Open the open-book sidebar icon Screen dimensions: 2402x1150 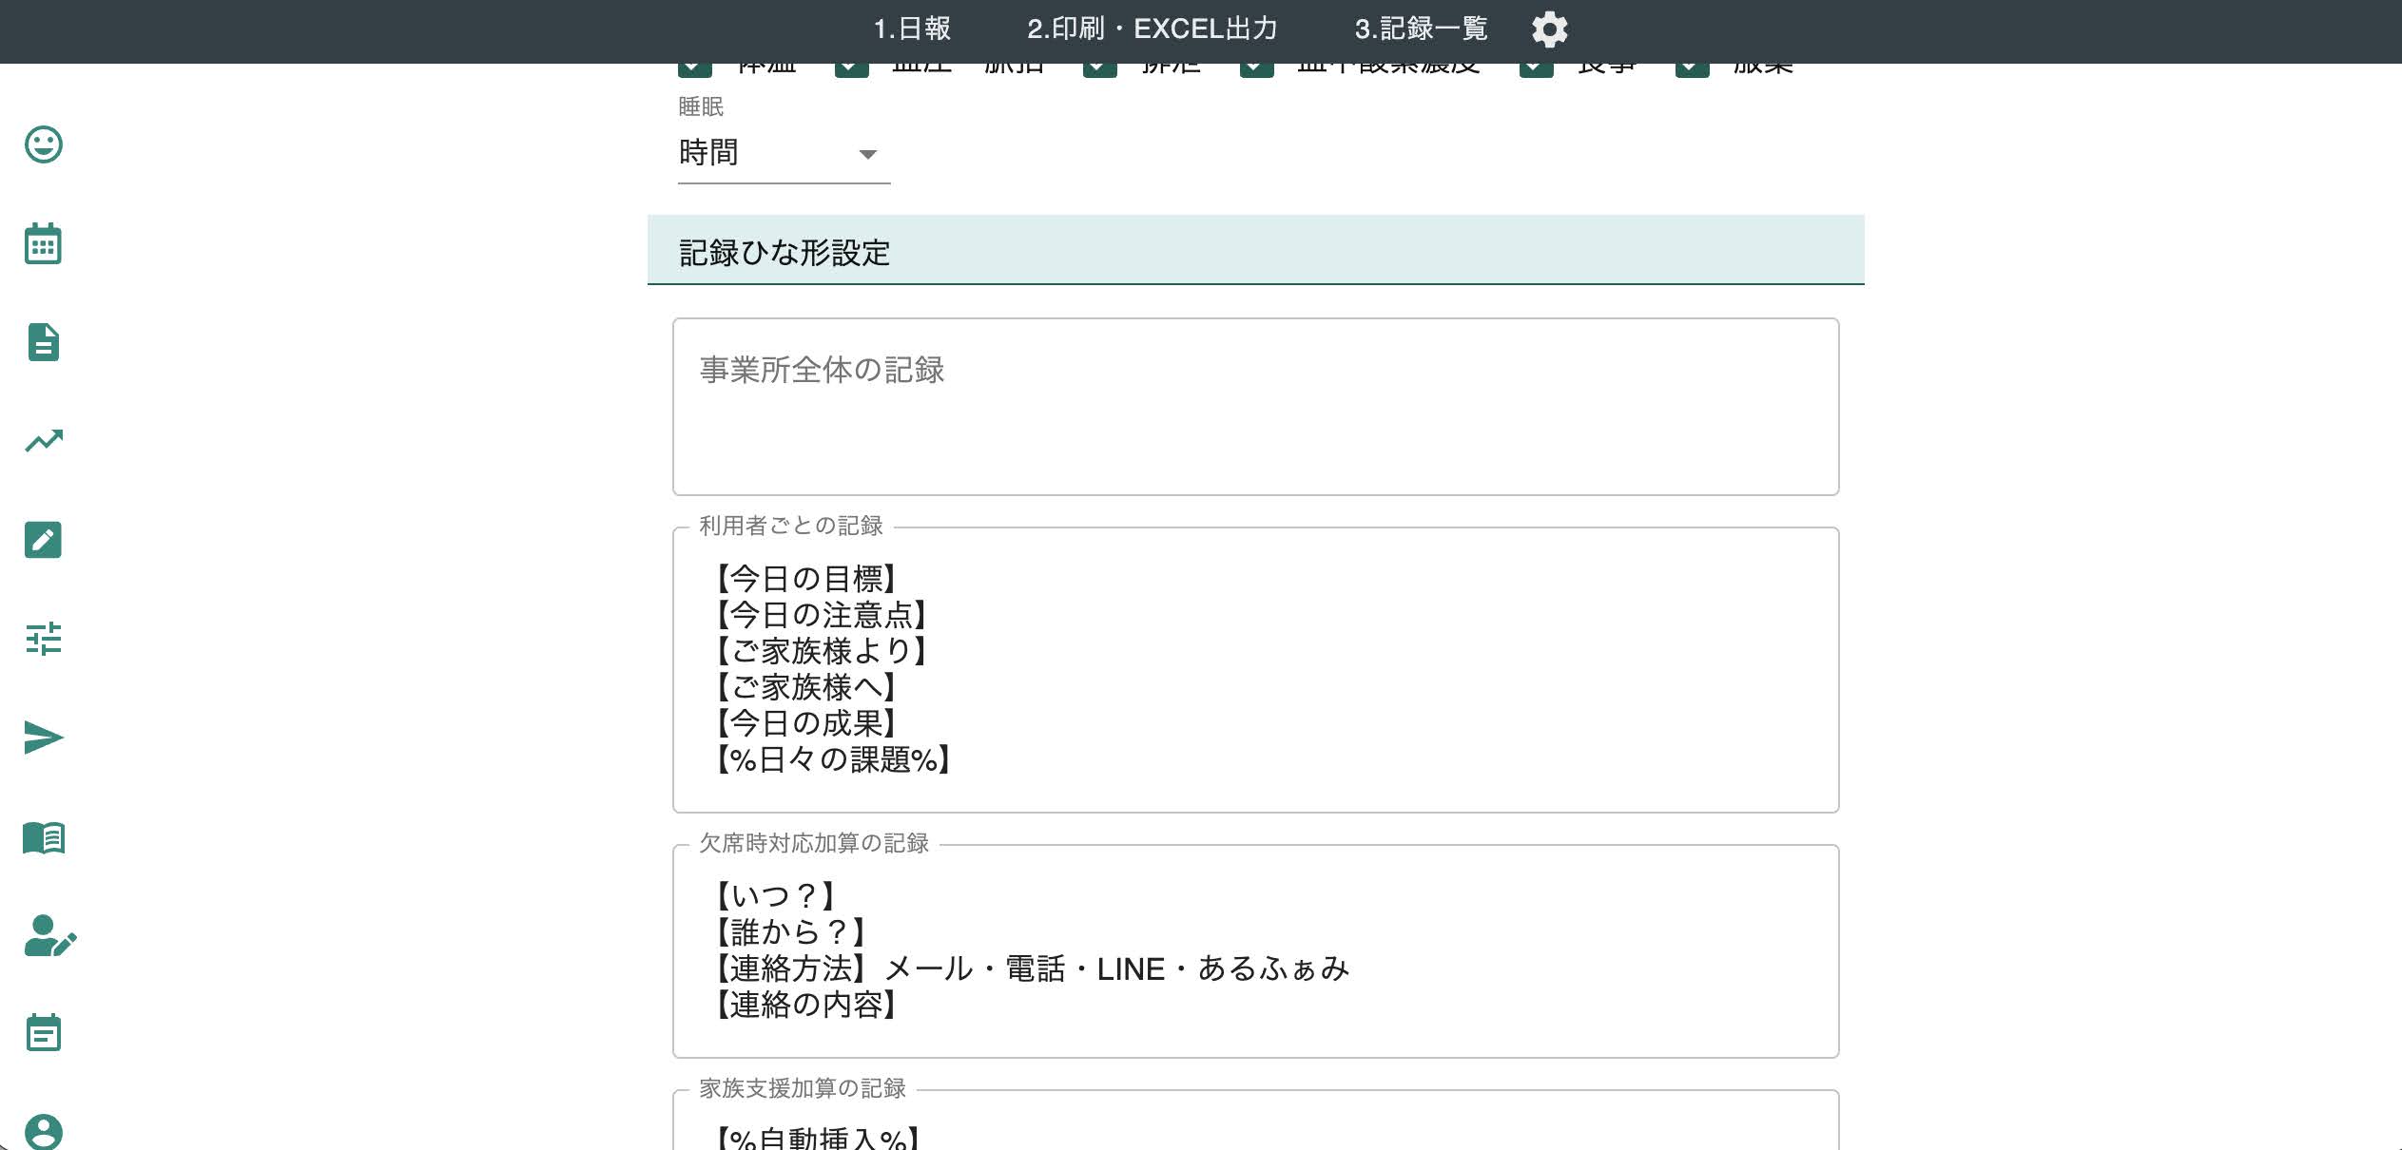(x=43, y=837)
